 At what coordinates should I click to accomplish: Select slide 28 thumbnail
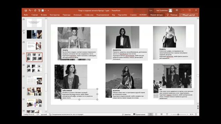pyautogui.click(x=34, y=46)
